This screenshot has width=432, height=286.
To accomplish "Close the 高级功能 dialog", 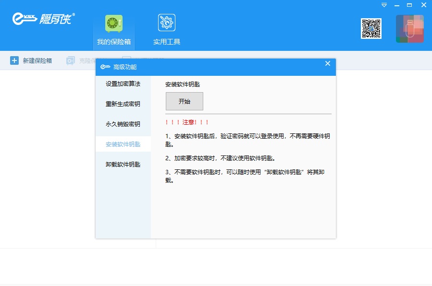I will pyautogui.click(x=328, y=63).
